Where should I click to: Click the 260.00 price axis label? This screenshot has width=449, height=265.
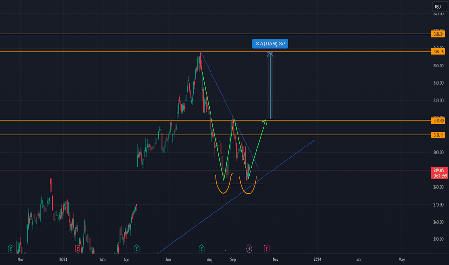pyautogui.click(x=438, y=222)
